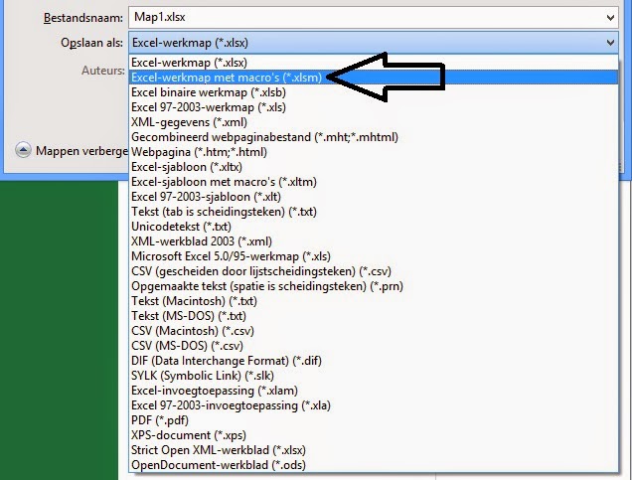Collapse folders with Mappen verbergen arrow icon
Image resolution: width=632 pixels, height=480 pixels.
tap(23, 150)
